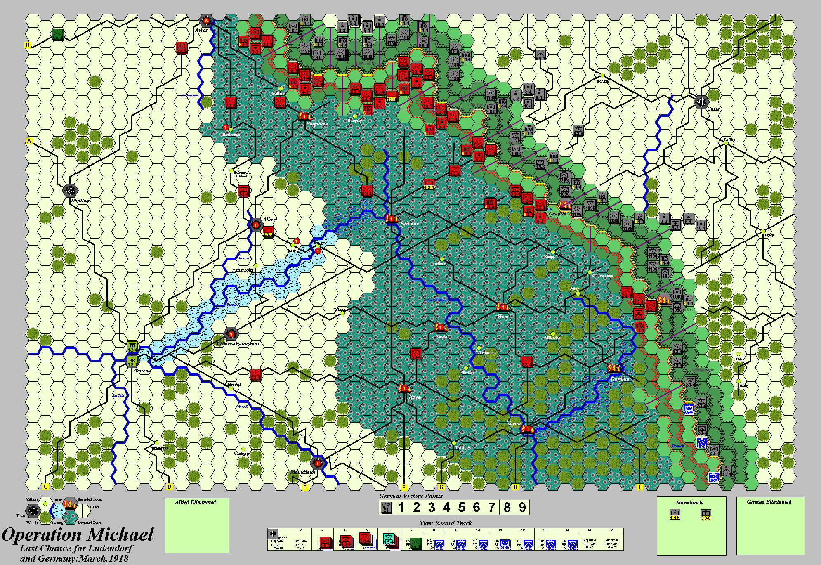Select the turn marker on the Turn Record Track
Screen dimensions: 821x565
[273, 534]
